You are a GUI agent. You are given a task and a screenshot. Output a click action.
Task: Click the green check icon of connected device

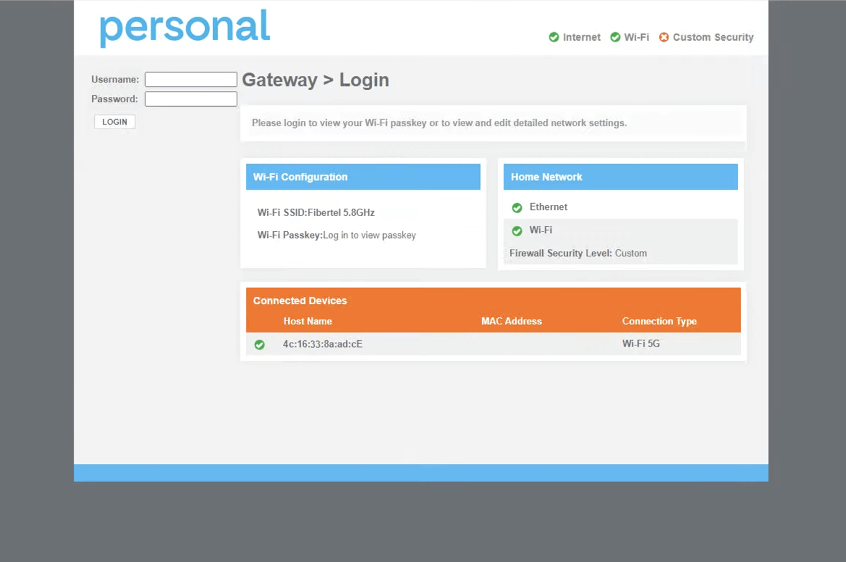(x=259, y=345)
